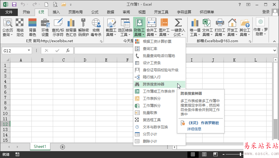Click the Open folder icon
The image size is (279, 158).
(63, 4)
